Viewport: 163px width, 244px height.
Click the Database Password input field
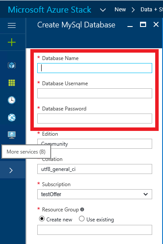click(x=95, y=118)
